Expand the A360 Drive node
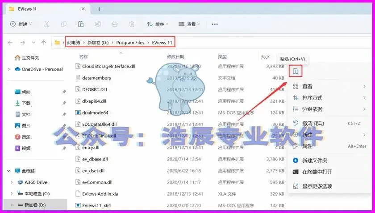The height and width of the screenshot is (213, 375). tap(12, 182)
